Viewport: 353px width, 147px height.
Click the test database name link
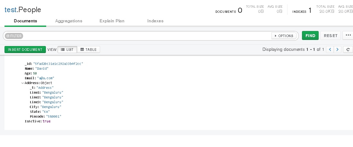[x=10, y=10]
